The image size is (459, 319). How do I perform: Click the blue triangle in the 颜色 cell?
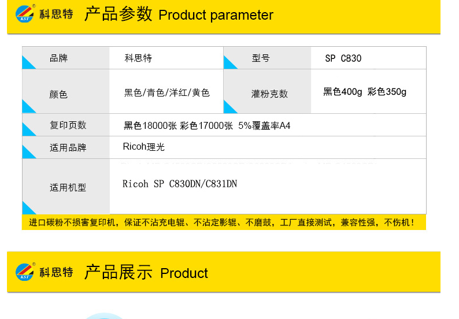pos(29,106)
